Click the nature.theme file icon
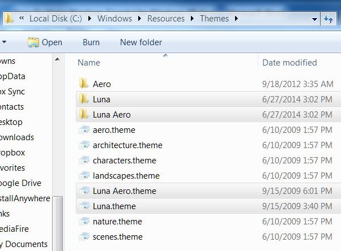 click(84, 222)
